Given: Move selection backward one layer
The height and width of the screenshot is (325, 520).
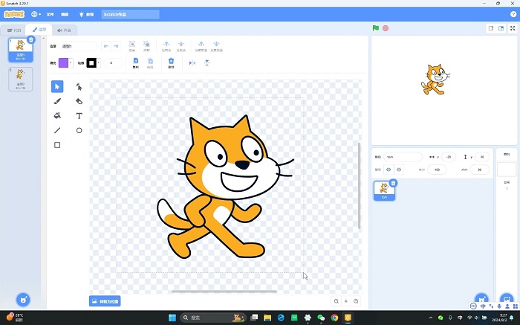Looking at the screenshot, I should pyautogui.click(x=181, y=46).
